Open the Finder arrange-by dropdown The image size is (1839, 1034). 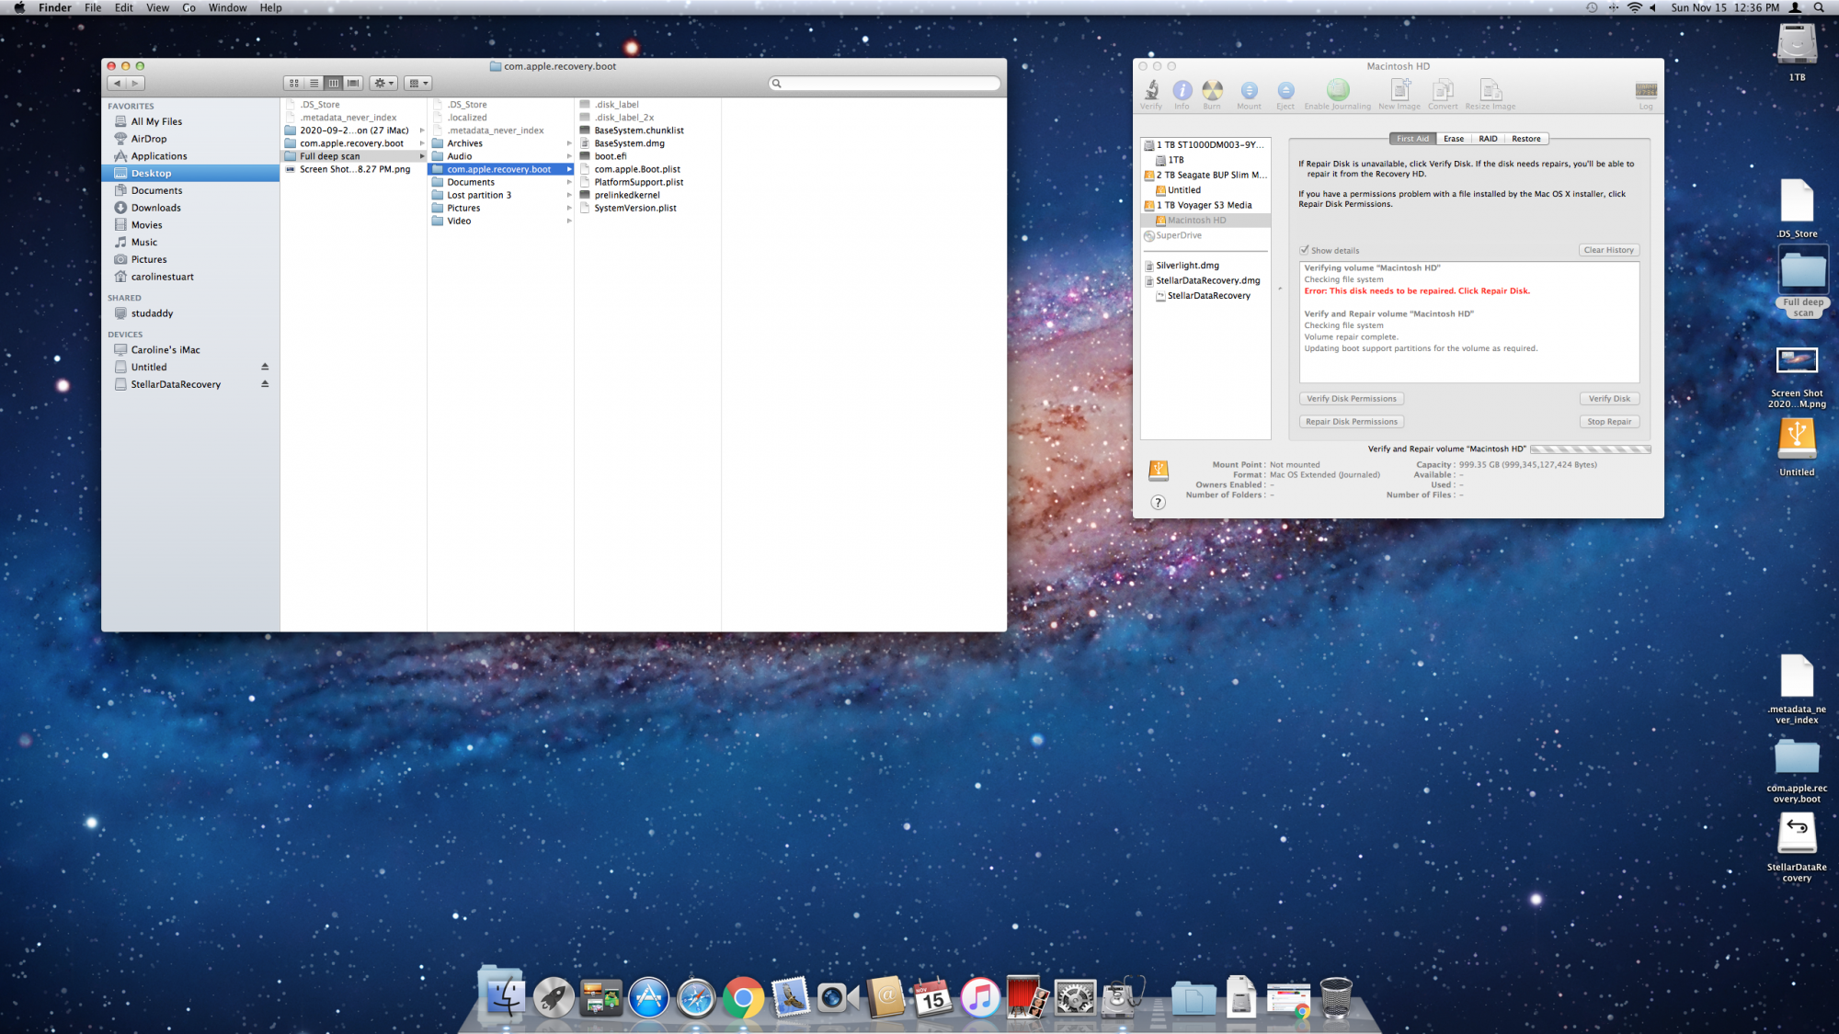pos(418,83)
